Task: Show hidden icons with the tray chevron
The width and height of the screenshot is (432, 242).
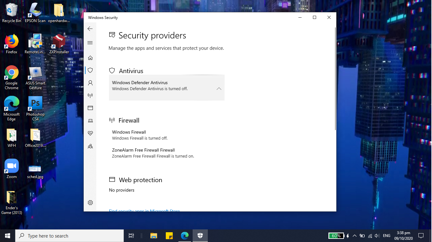Action: 355,236
